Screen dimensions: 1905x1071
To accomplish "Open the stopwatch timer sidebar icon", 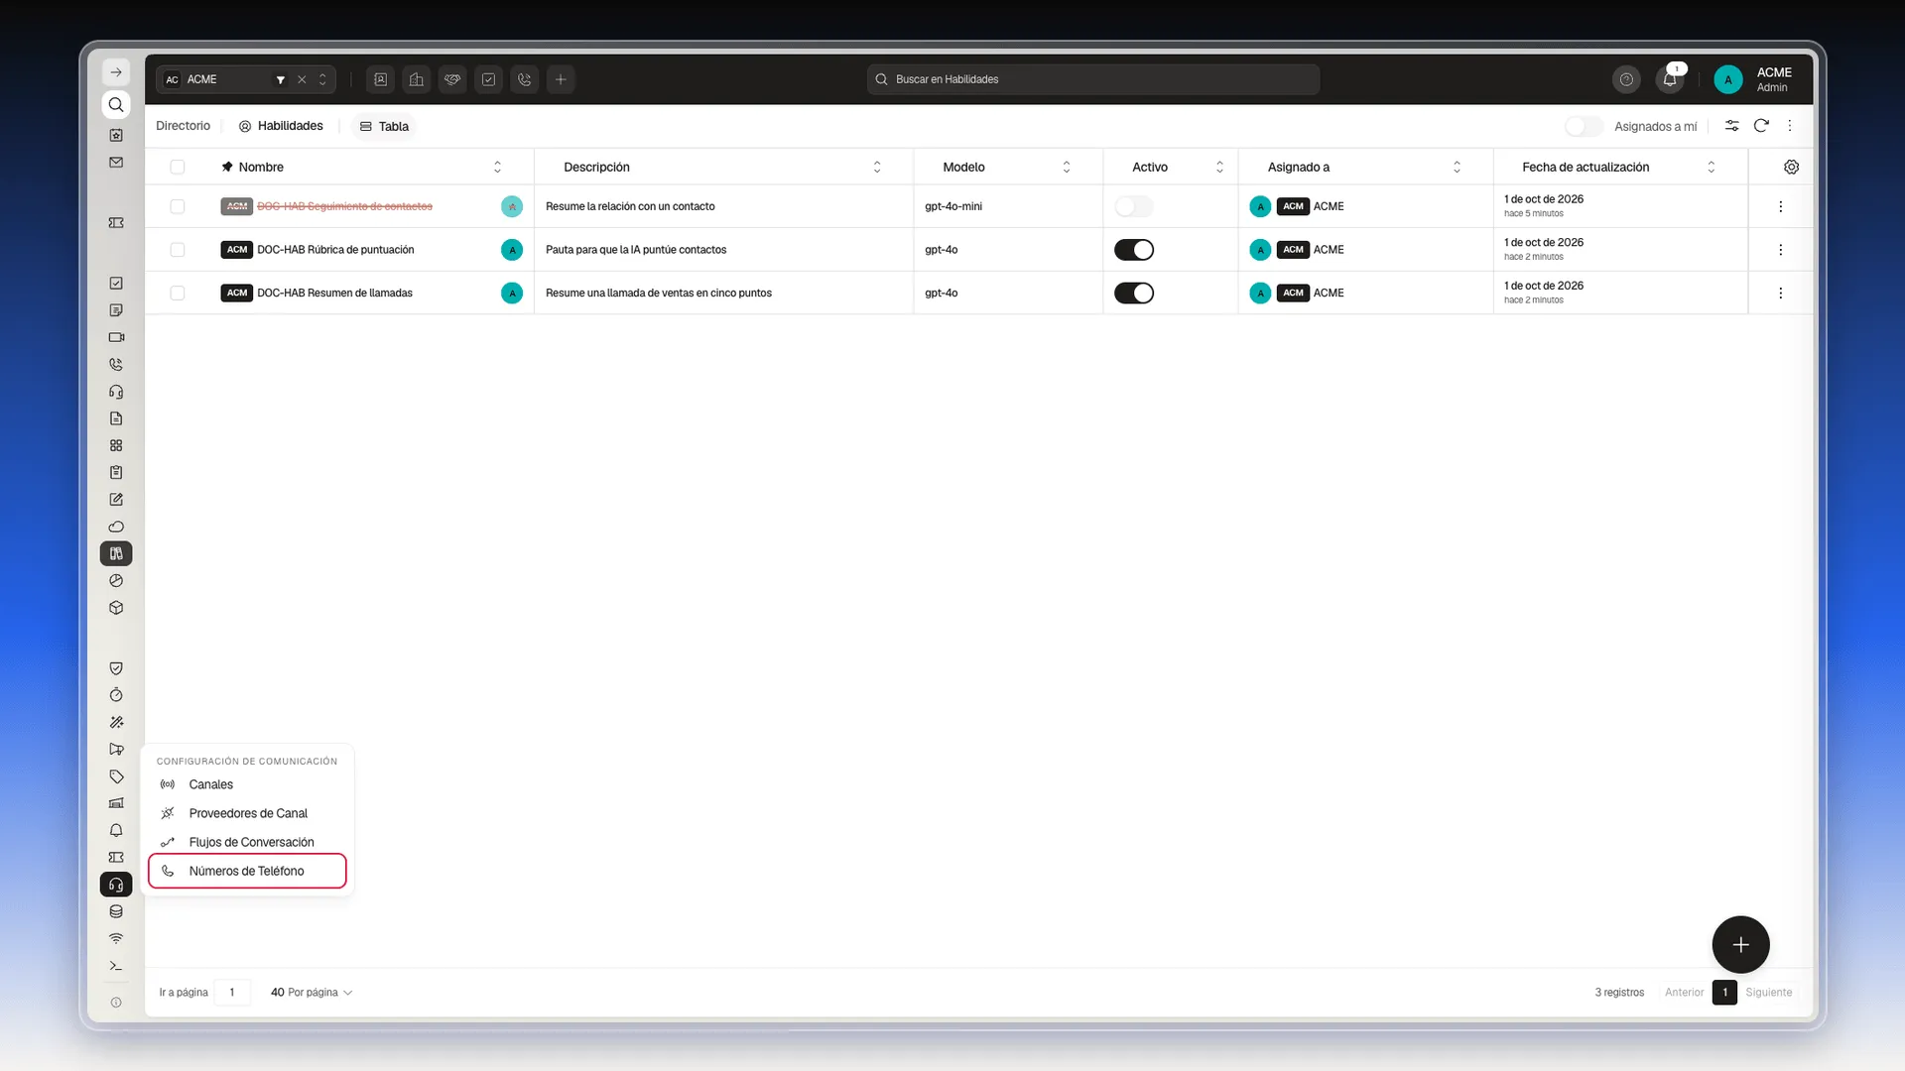I will [116, 695].
